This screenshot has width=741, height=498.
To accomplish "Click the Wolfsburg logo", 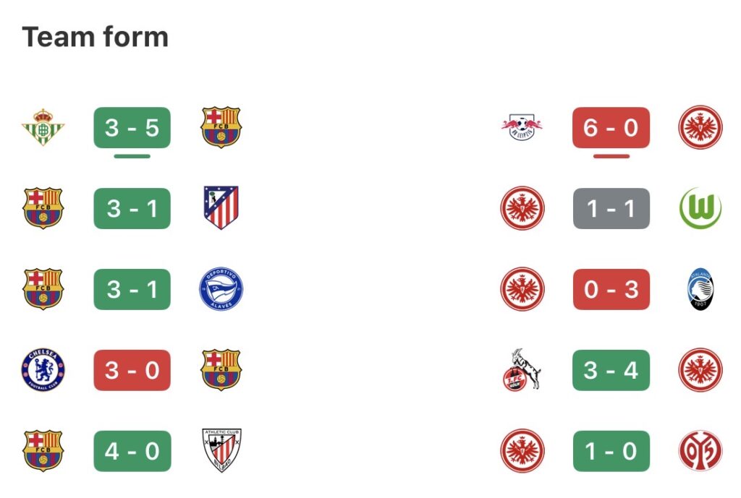I will click(x=700, y=208).
